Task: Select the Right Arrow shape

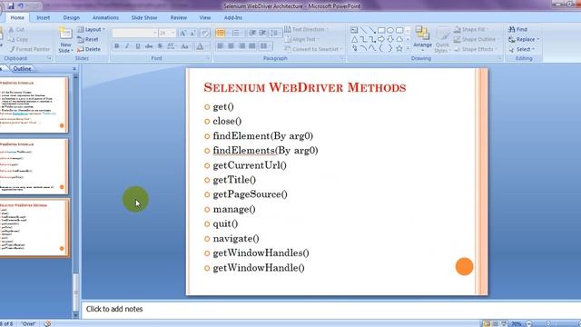Action: (381, 39)
